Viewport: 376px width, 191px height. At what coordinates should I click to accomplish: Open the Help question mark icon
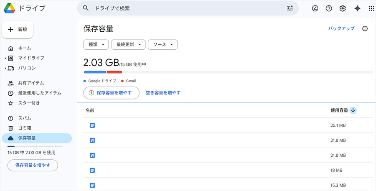pos(329,8)
